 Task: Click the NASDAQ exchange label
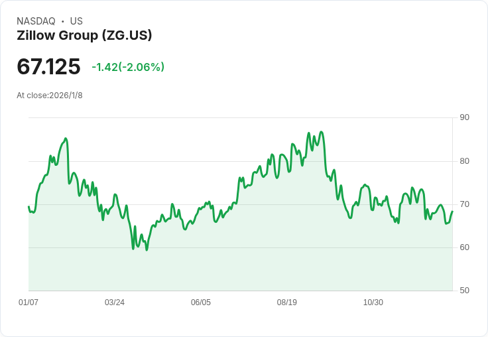click(36, 21)
